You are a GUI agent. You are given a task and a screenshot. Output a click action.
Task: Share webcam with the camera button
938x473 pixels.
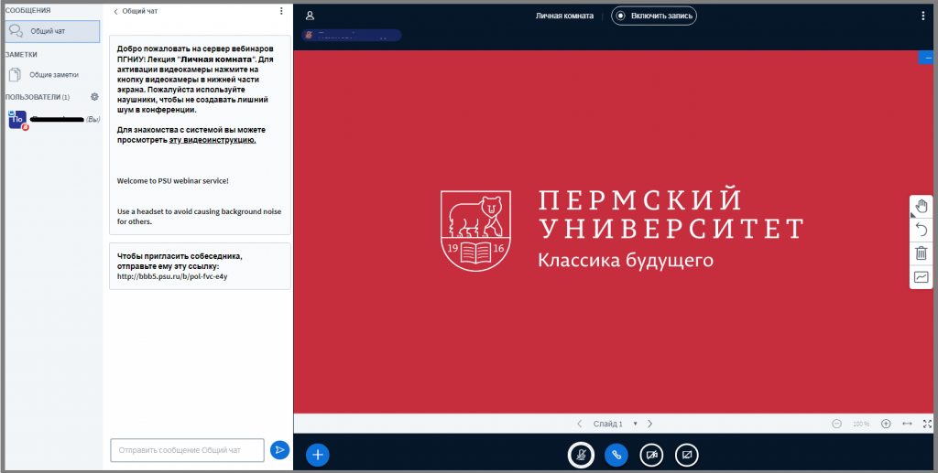point(651,455)
